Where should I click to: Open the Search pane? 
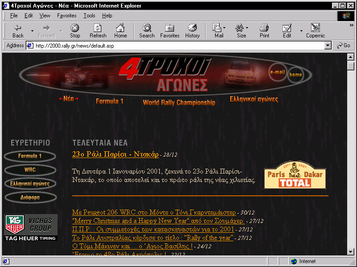click(147, 31)
